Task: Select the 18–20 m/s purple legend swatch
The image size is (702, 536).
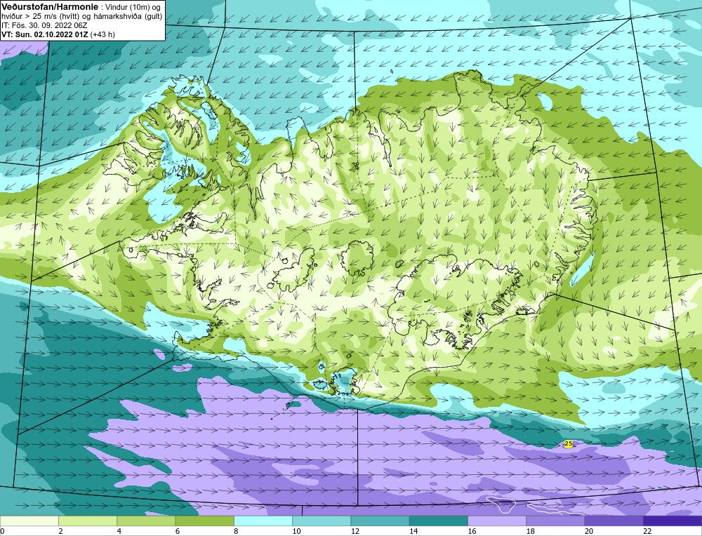Action: coord(555,521)
